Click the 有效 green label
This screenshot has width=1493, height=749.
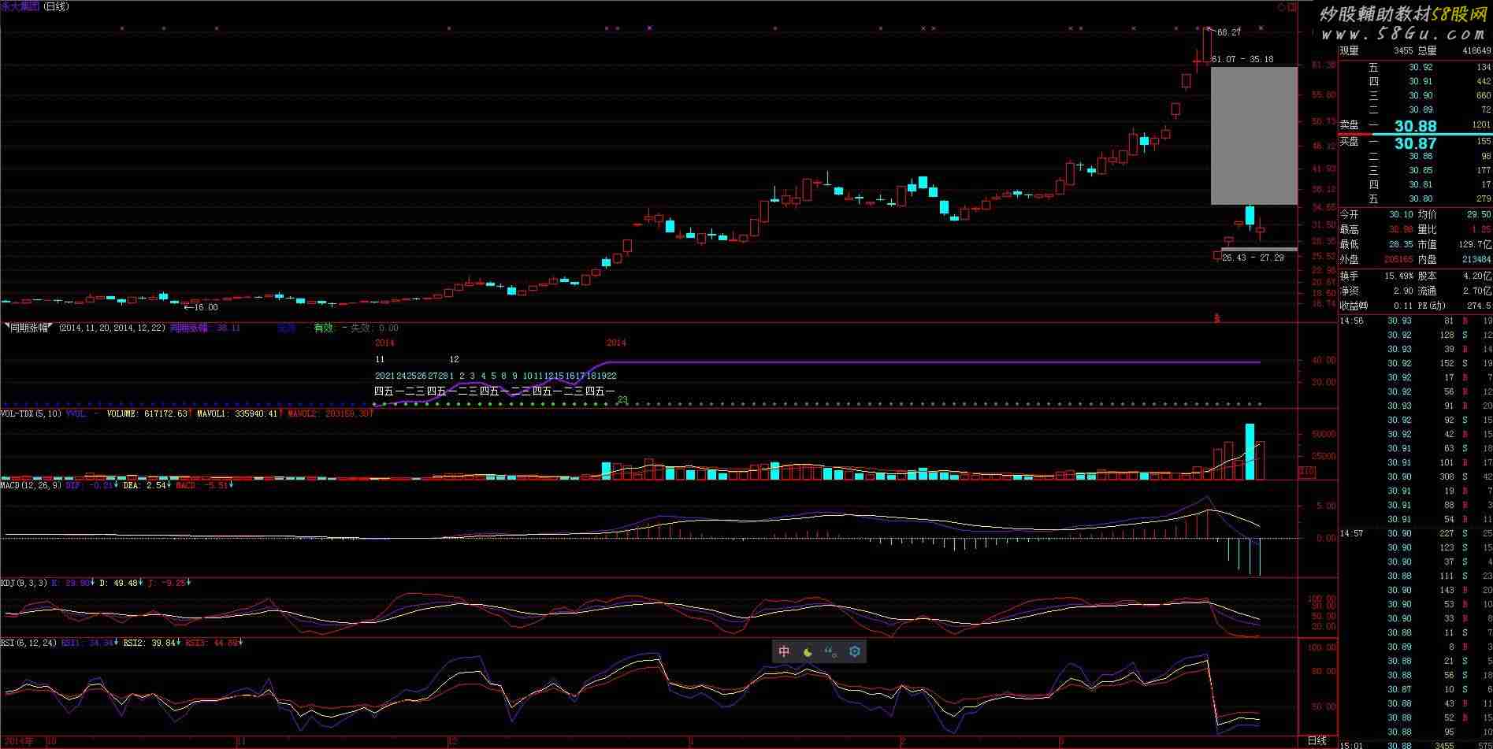(x=323, y=328)
